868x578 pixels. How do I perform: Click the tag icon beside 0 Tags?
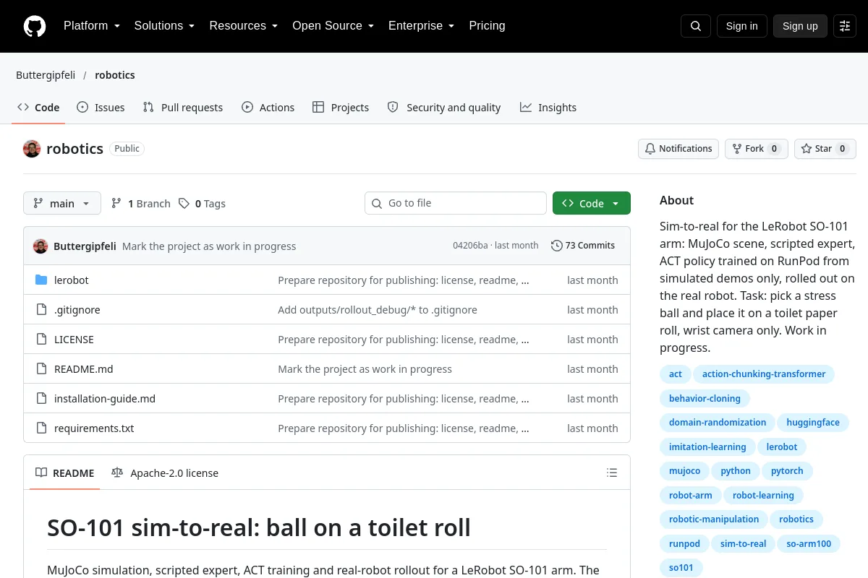click(184, 204)
